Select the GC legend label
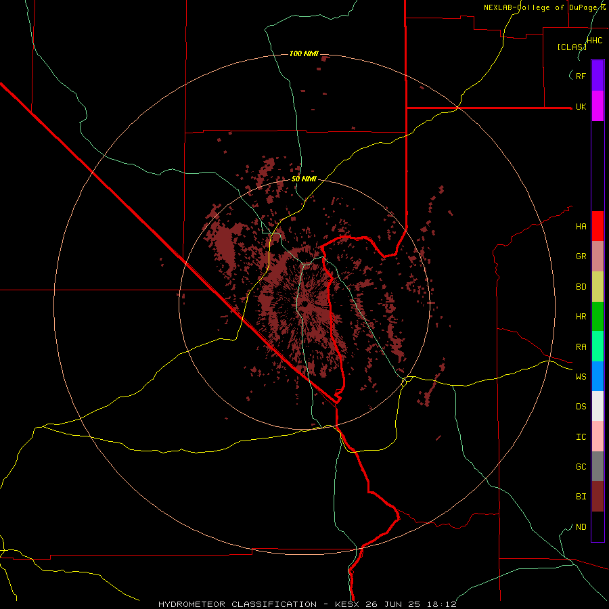The image size is (609, 609). (581, 467)
